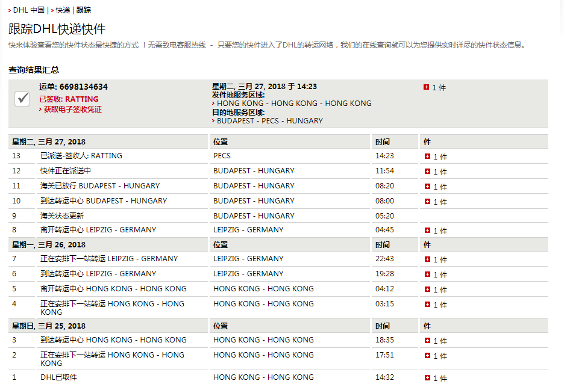
Task: Click the 05:20 time cell
Action: click(384, 216)
